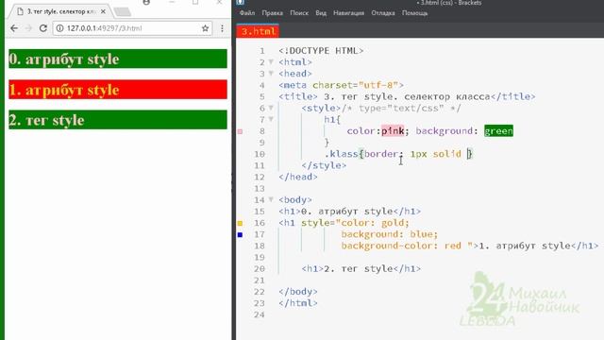Open the Помощь menu

(x=415, y=12)
